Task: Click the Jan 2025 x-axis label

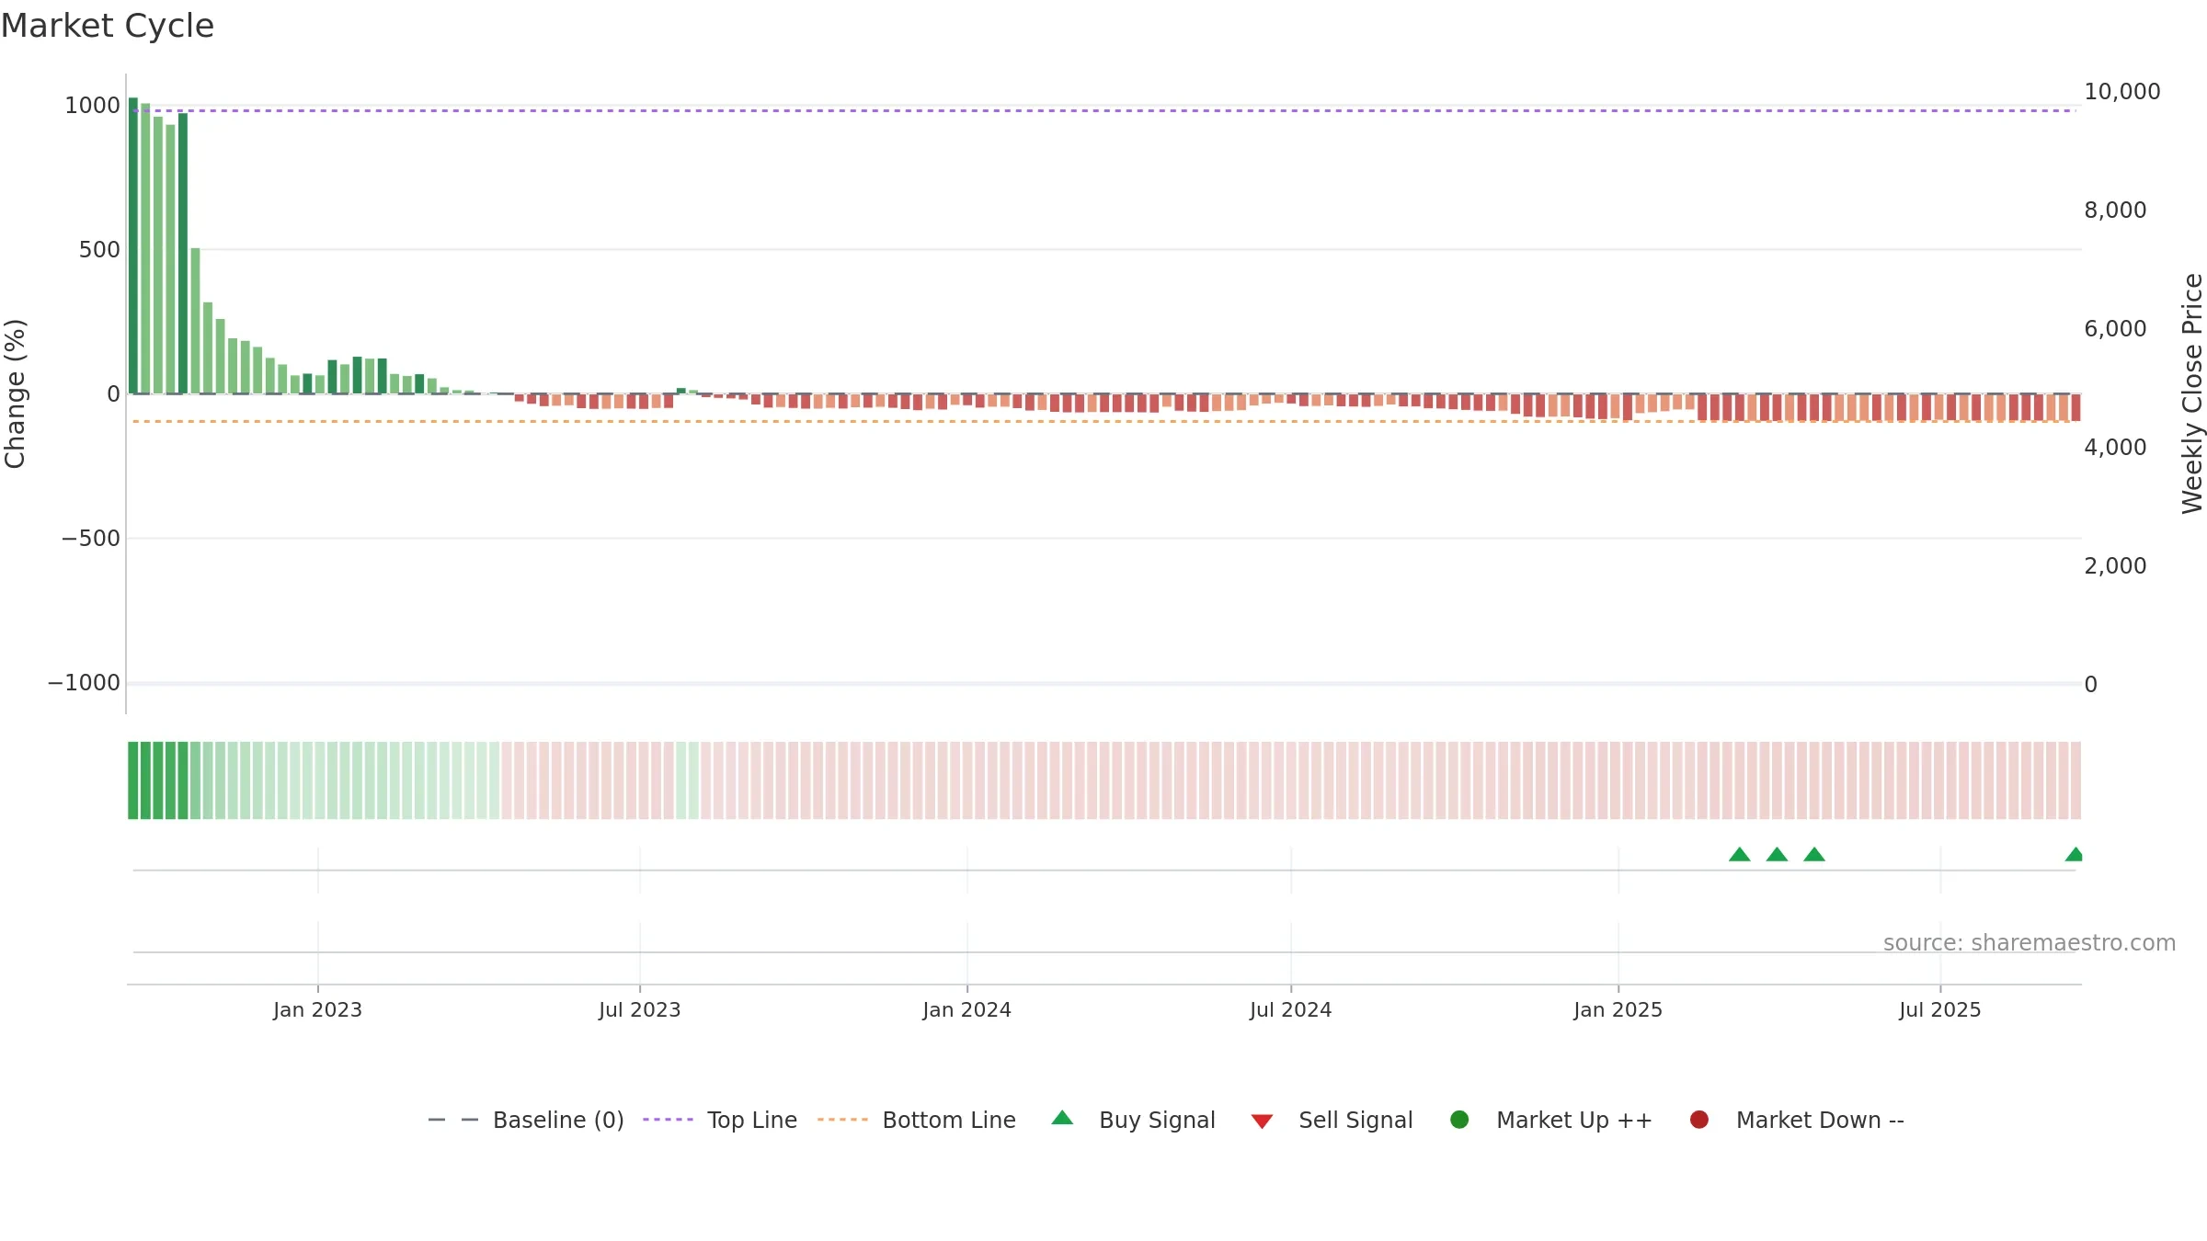Action: click(1618, 1009)
